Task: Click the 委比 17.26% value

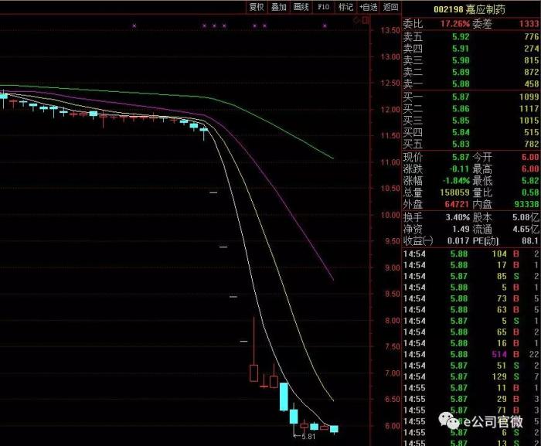Action: tap(454, 24)
